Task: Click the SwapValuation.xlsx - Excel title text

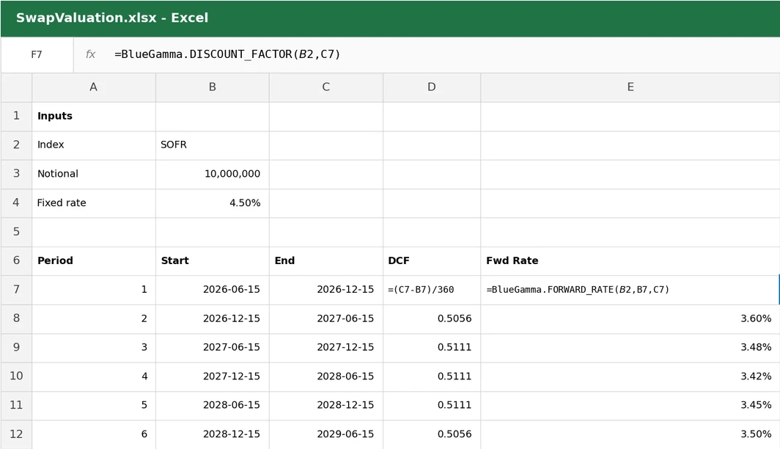Action: coord(112,18)
